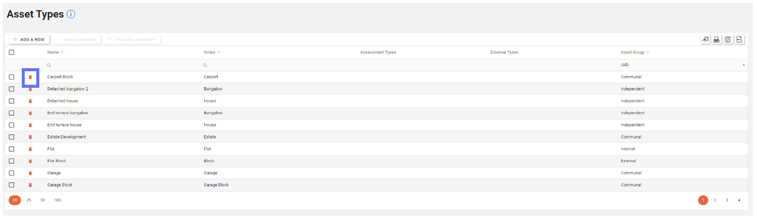Open the code view icon in toolbar
This screenshot has width=757, height=220.
click(728, 40)
